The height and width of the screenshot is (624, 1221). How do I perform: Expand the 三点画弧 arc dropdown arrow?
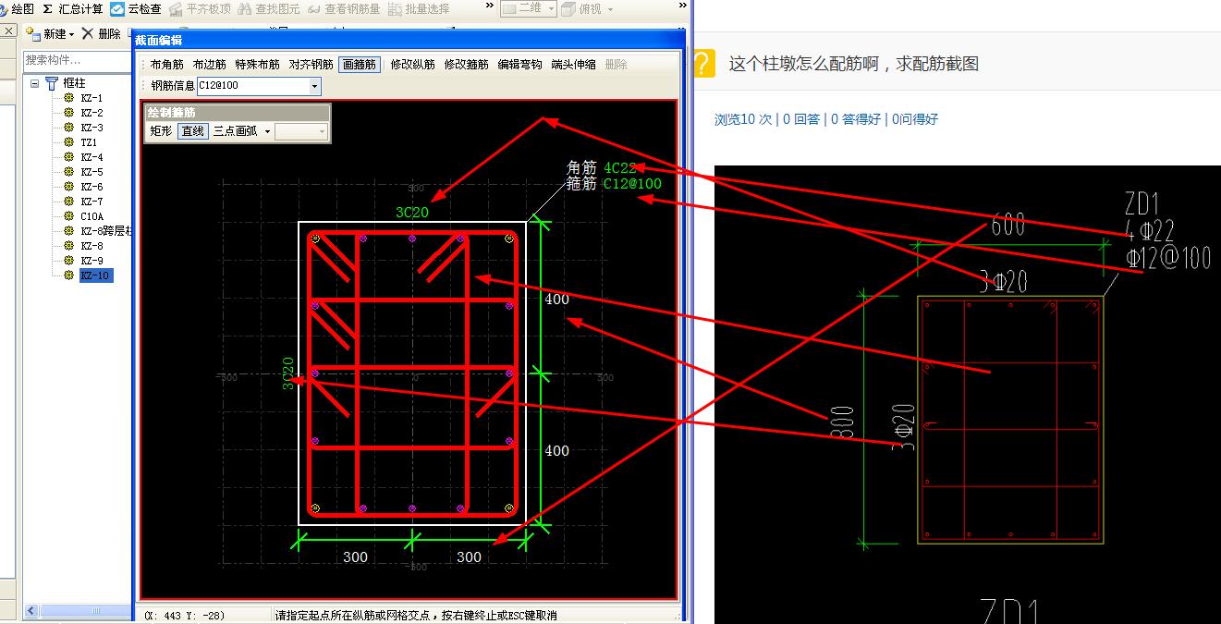[x=267, y=131]
